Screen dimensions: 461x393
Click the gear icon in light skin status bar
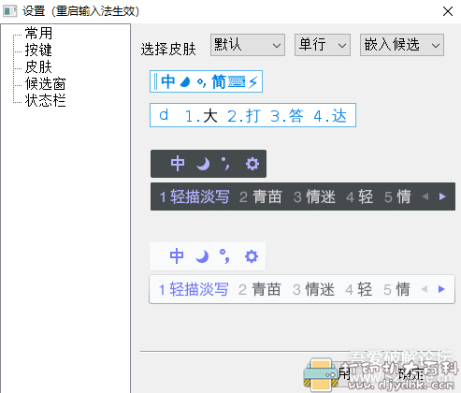(252, 256)
